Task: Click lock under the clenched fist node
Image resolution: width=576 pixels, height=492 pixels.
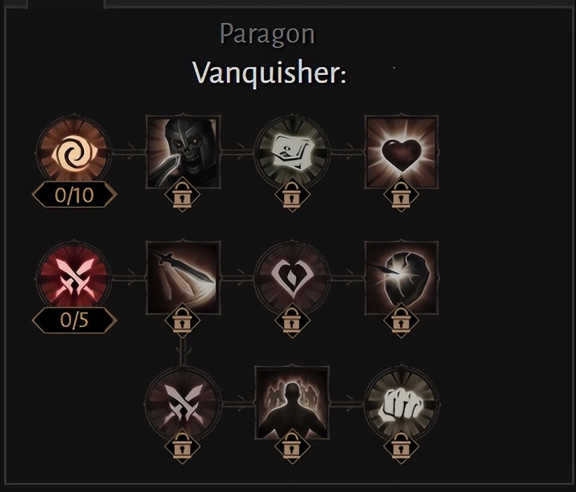Action: pyautogui.click(x=401, y=447)
